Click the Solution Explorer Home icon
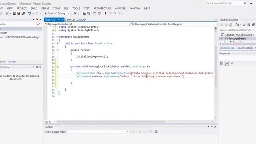Viewport: 256px width, 144px height. tap(231, 25)
